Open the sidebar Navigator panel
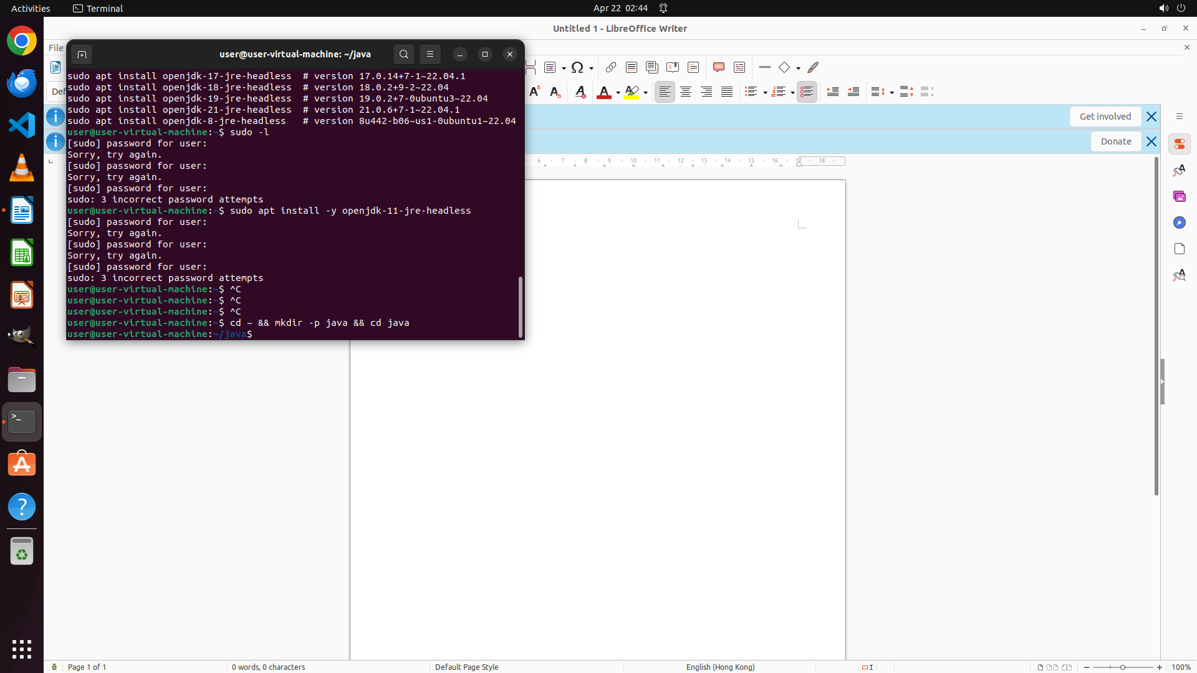1197x673 pixels. (1179, 222)
